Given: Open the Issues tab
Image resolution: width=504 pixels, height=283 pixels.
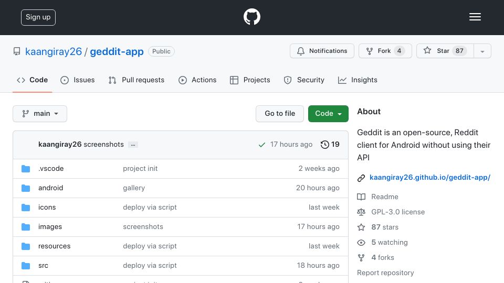Looking at the screenshot, I should click(x=78, y=80).
